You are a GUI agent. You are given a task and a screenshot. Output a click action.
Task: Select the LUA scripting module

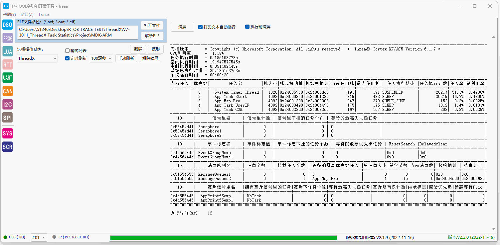7,51
